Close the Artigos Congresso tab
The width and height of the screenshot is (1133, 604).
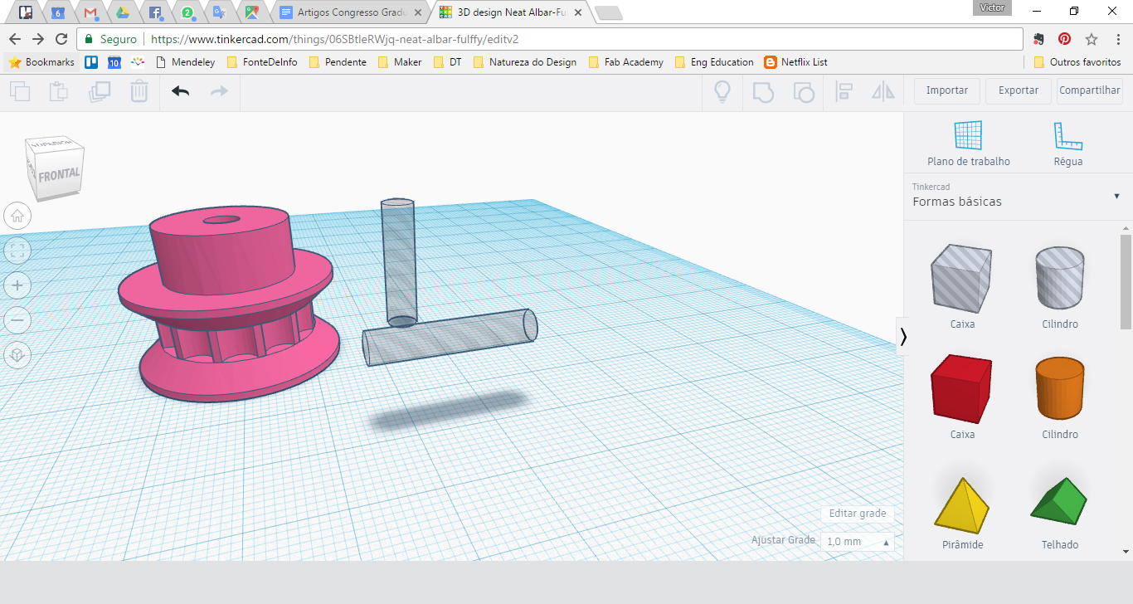[x=416, y=12]
